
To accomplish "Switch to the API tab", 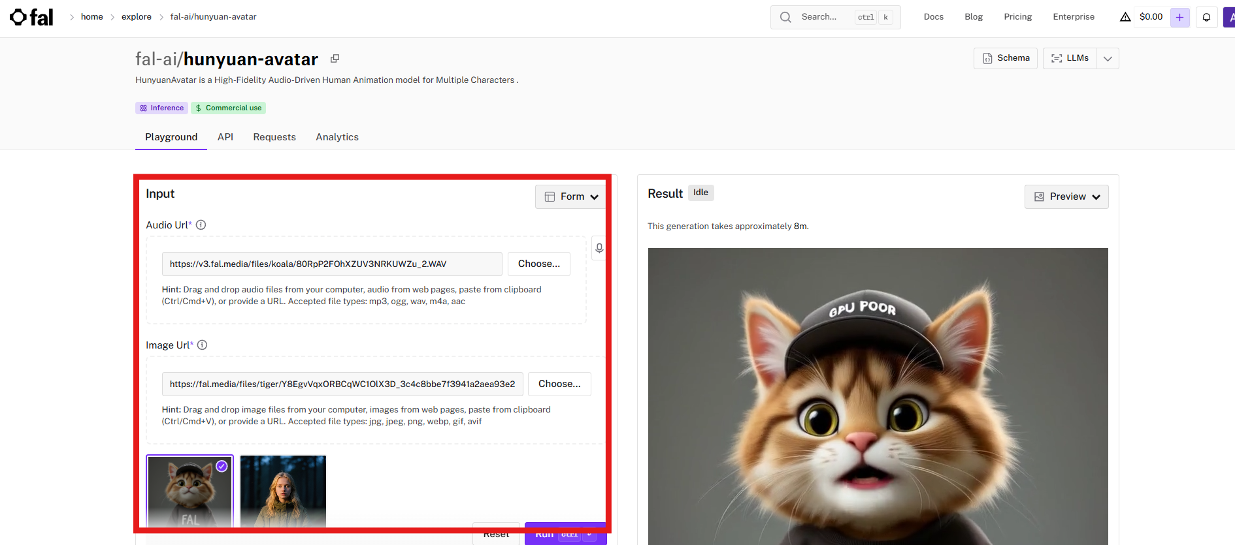I will click(225, 137).
